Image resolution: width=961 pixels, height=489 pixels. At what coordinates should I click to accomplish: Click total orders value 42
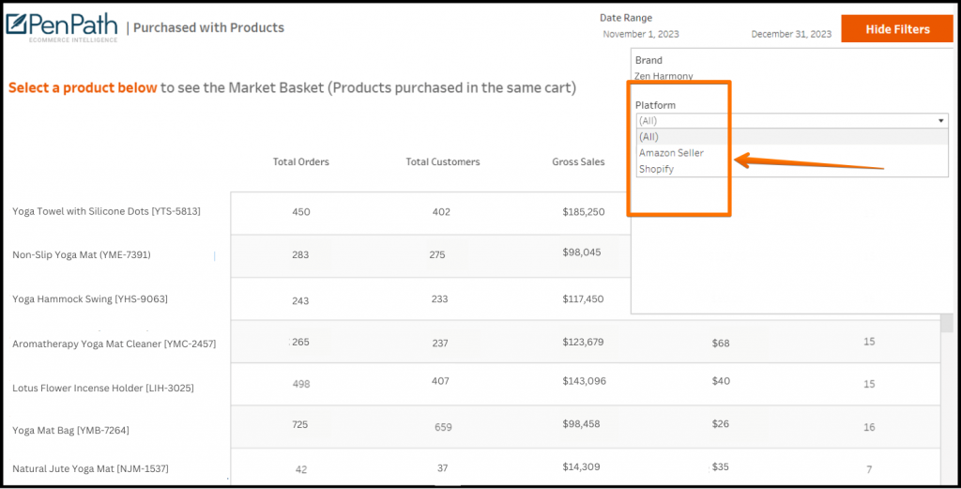click(301, 470)
